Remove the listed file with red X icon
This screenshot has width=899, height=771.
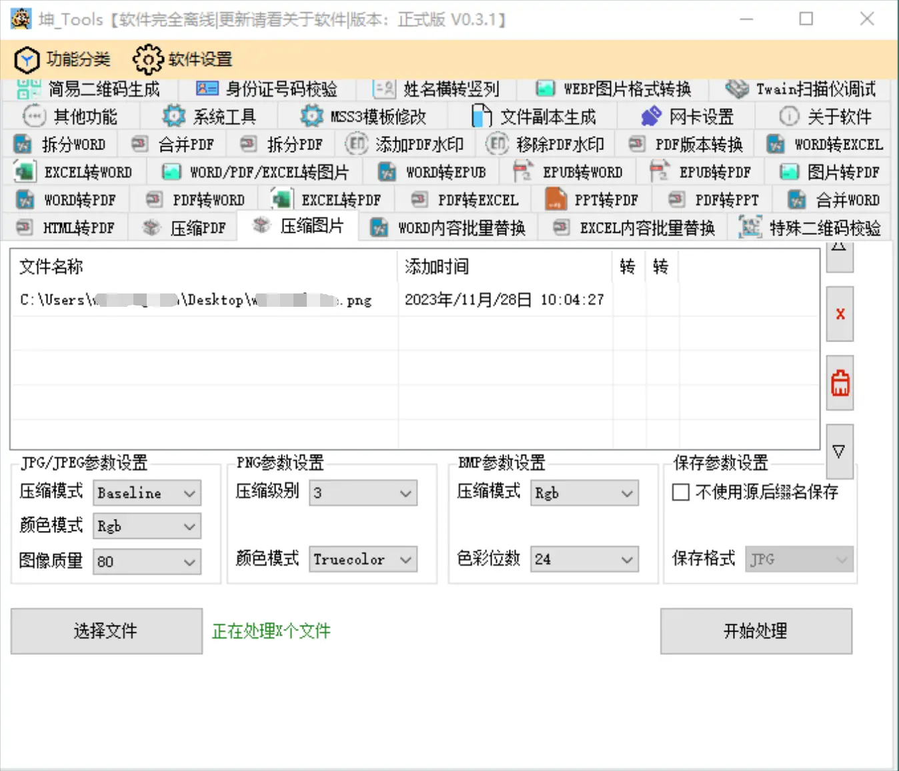pos(840,313)
